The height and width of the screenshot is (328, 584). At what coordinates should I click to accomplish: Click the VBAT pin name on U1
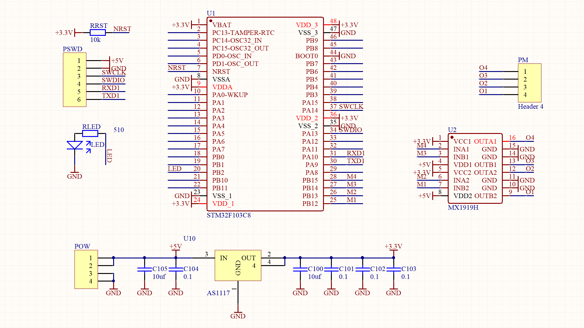pyautogui.click(x=222, y=25)
